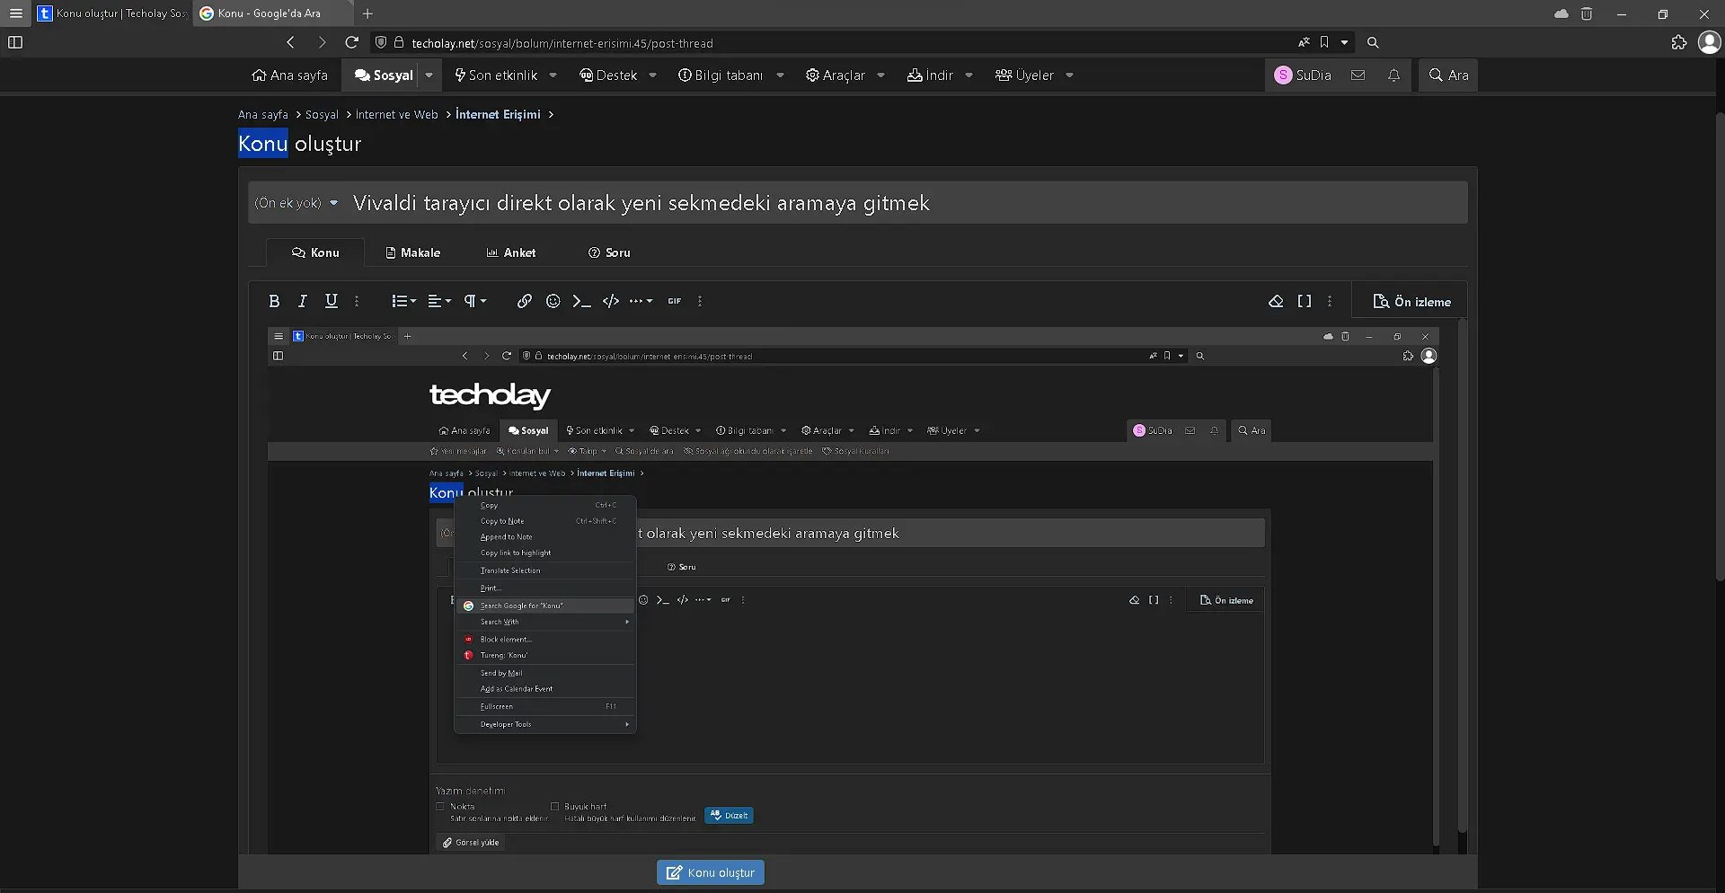Click the translate page icon in address bar

coord(1304,42)
